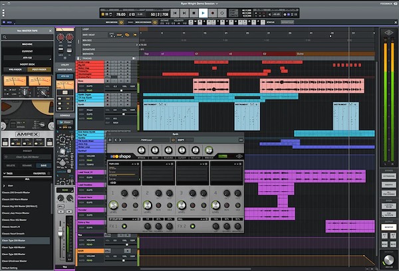Open the FX 2 Hall effect dropdown
The height and width of the screenshot is (271, 399).
coord(193,219)
